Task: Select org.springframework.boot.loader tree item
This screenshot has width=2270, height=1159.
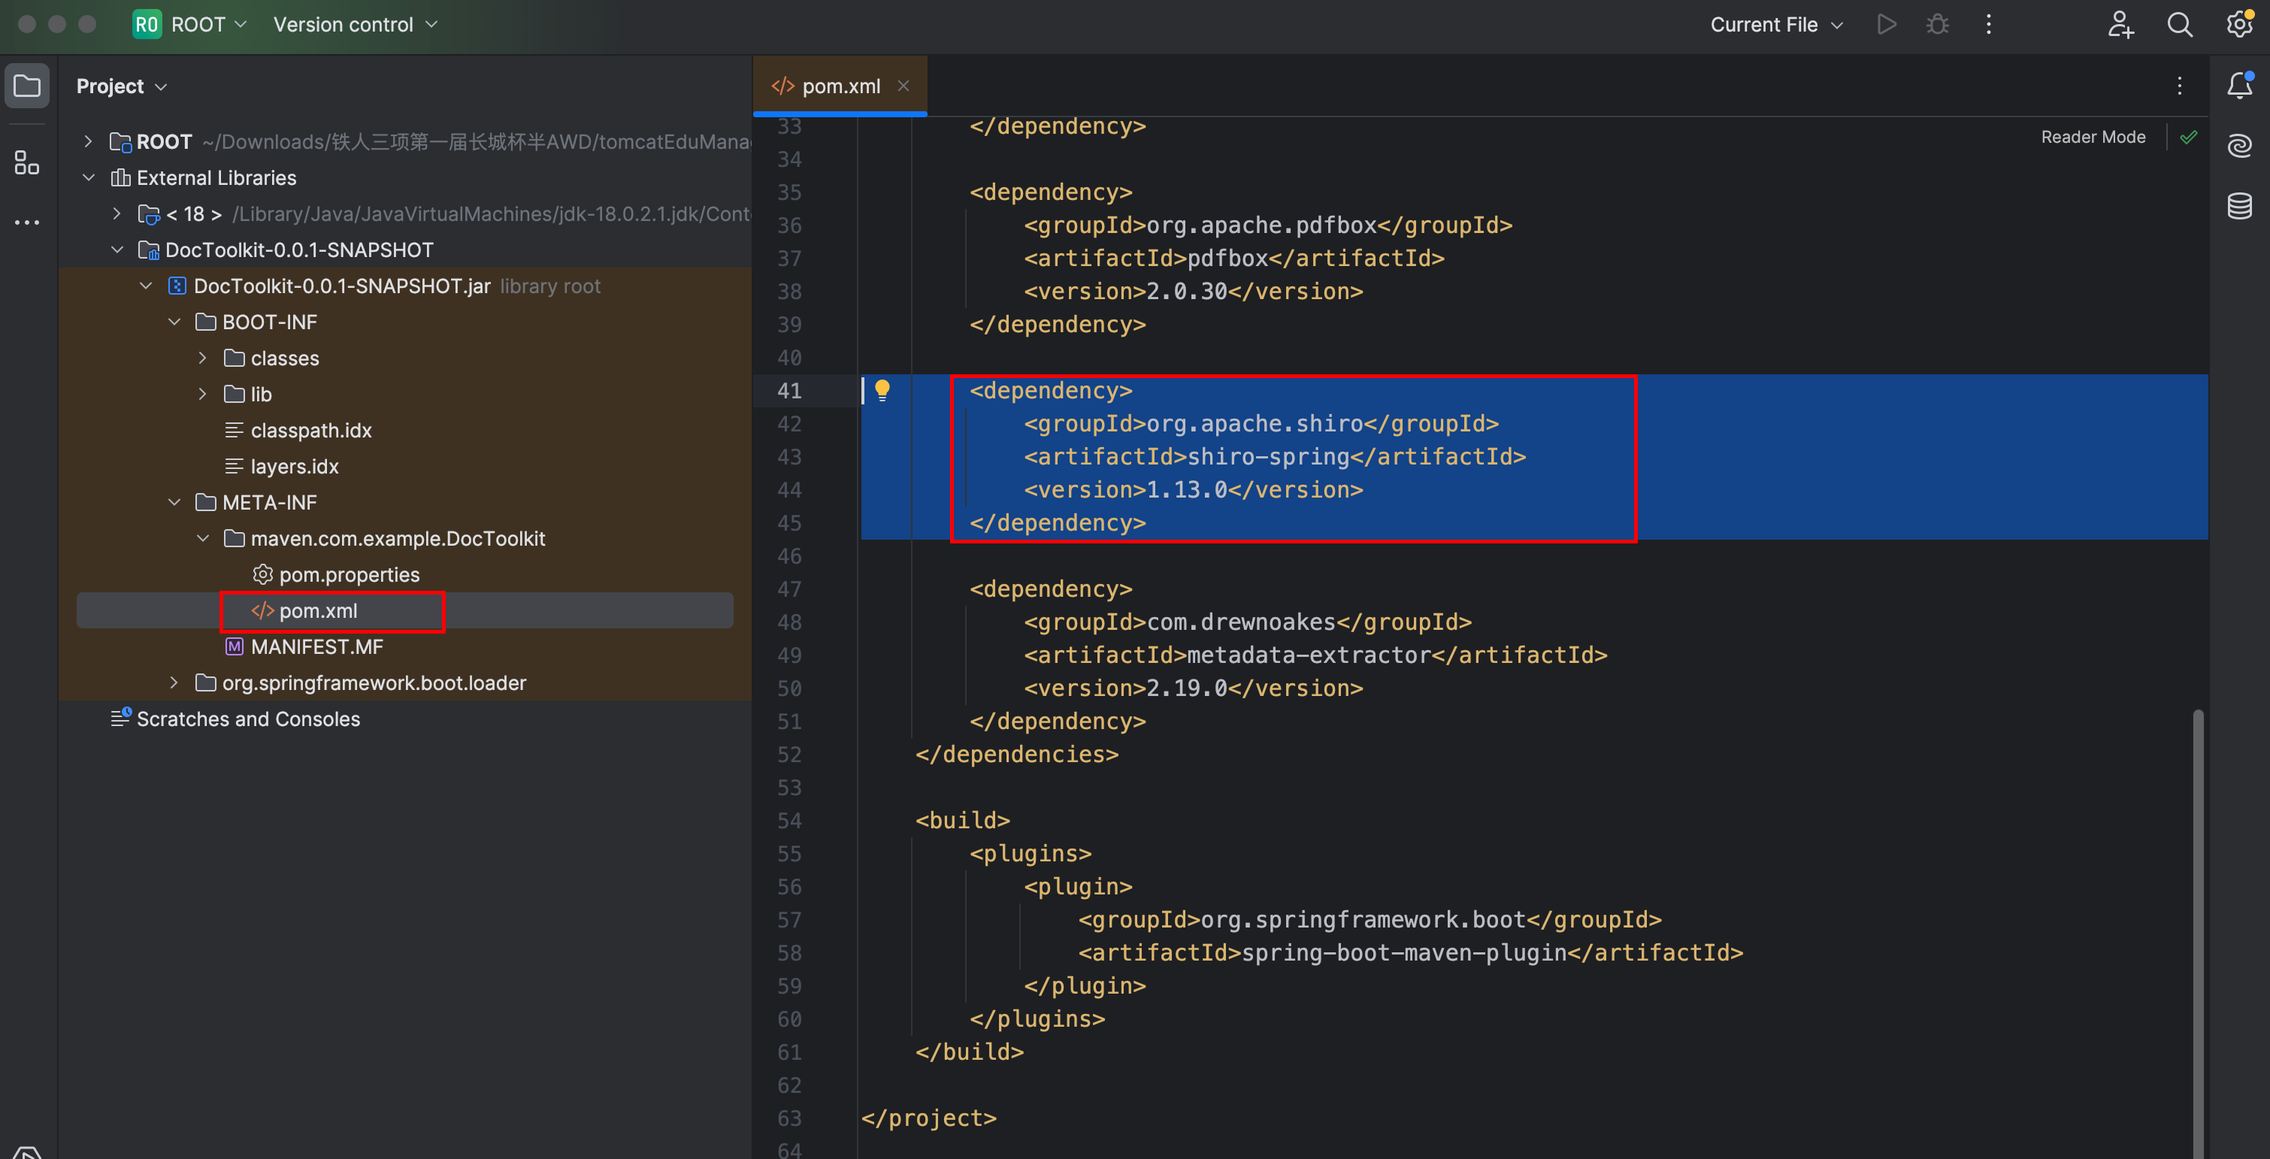Action: click(374, 682)
